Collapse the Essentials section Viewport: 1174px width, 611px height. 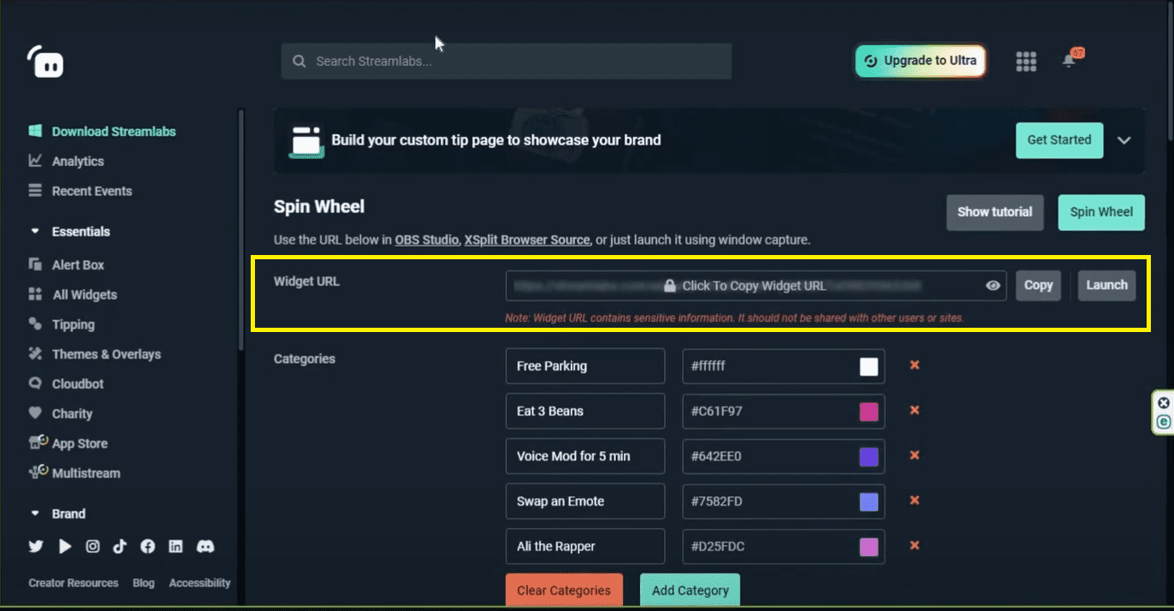tap(35, 232)
